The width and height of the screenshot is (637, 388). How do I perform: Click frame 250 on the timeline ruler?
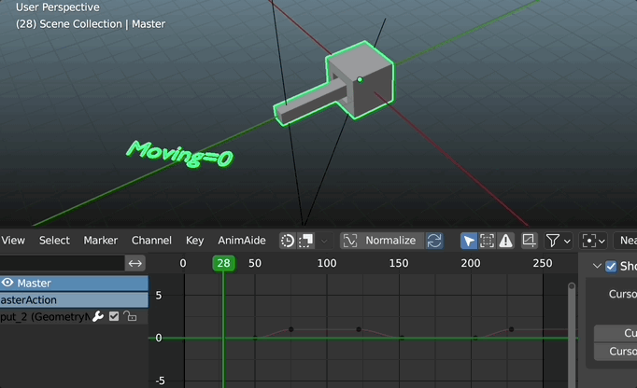(543, 263)
